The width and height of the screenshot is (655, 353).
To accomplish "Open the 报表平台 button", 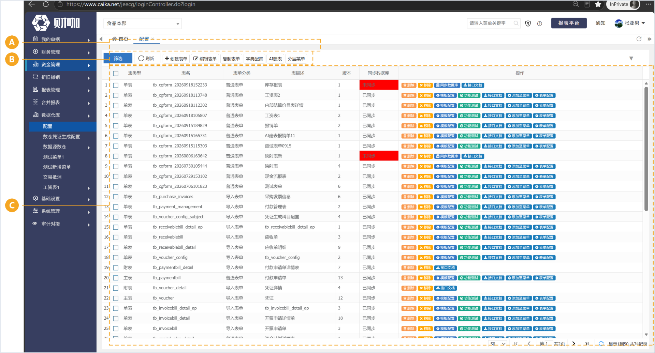I will click(569, 23).
